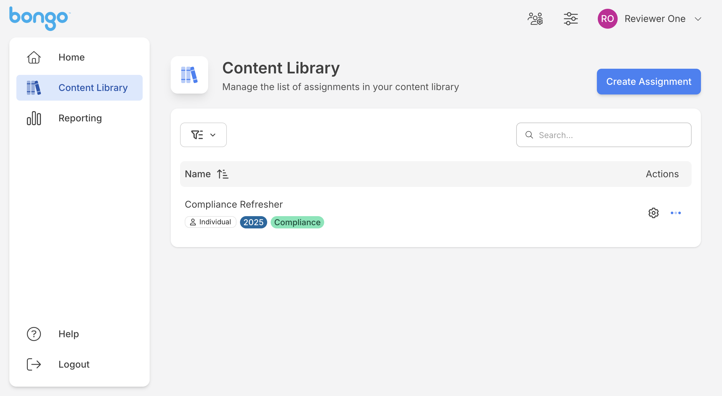Screen dimensions: 722x396
Task: Click the bongo logo
Action: tap(39, 18)
